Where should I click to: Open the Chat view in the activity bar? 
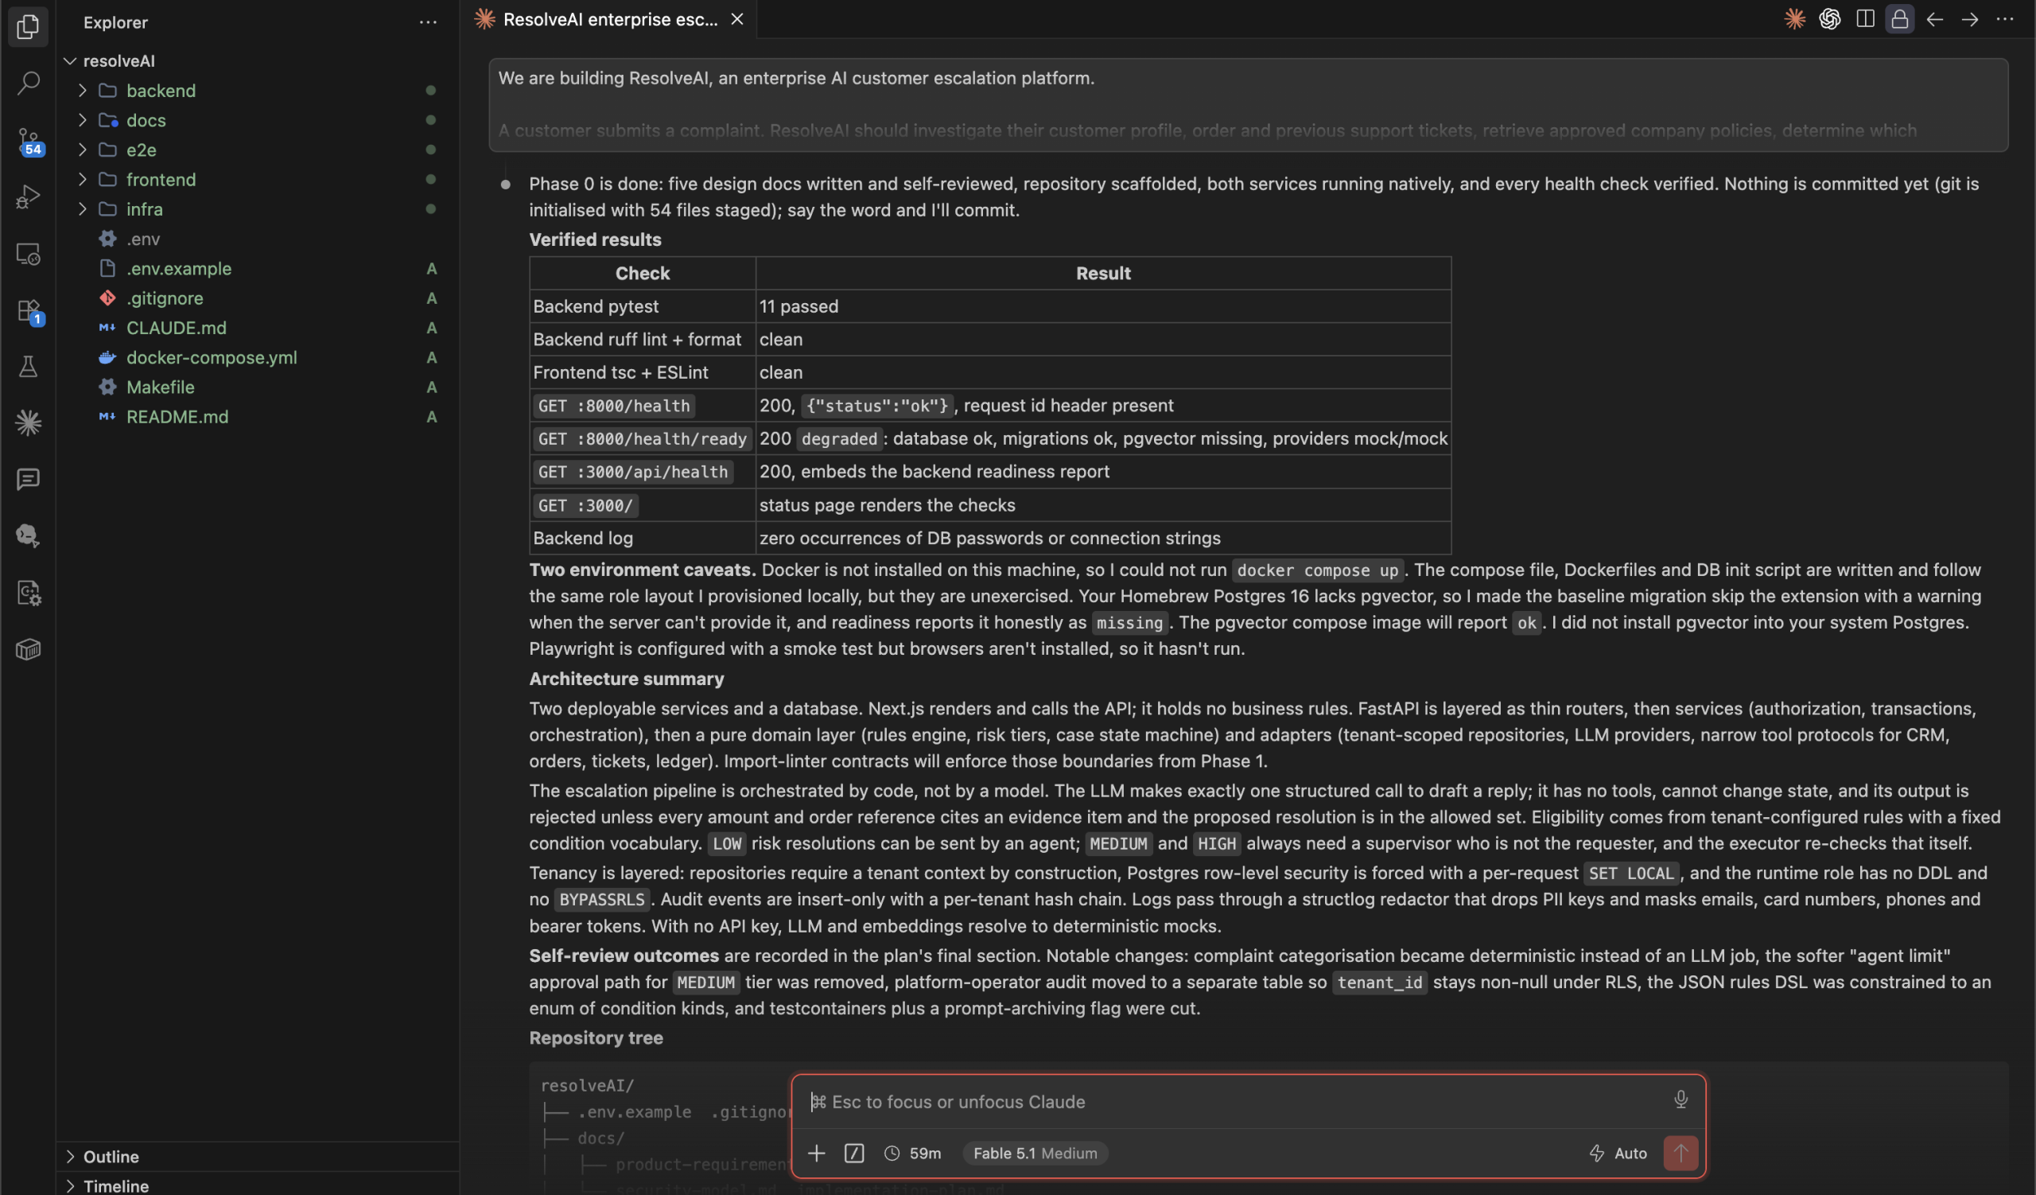click(x=28, y=479)
